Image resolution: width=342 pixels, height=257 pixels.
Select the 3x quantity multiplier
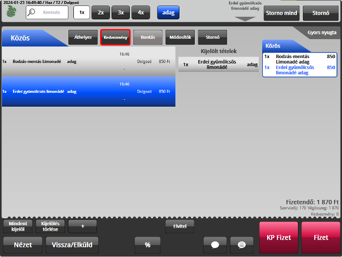point(120,12)
